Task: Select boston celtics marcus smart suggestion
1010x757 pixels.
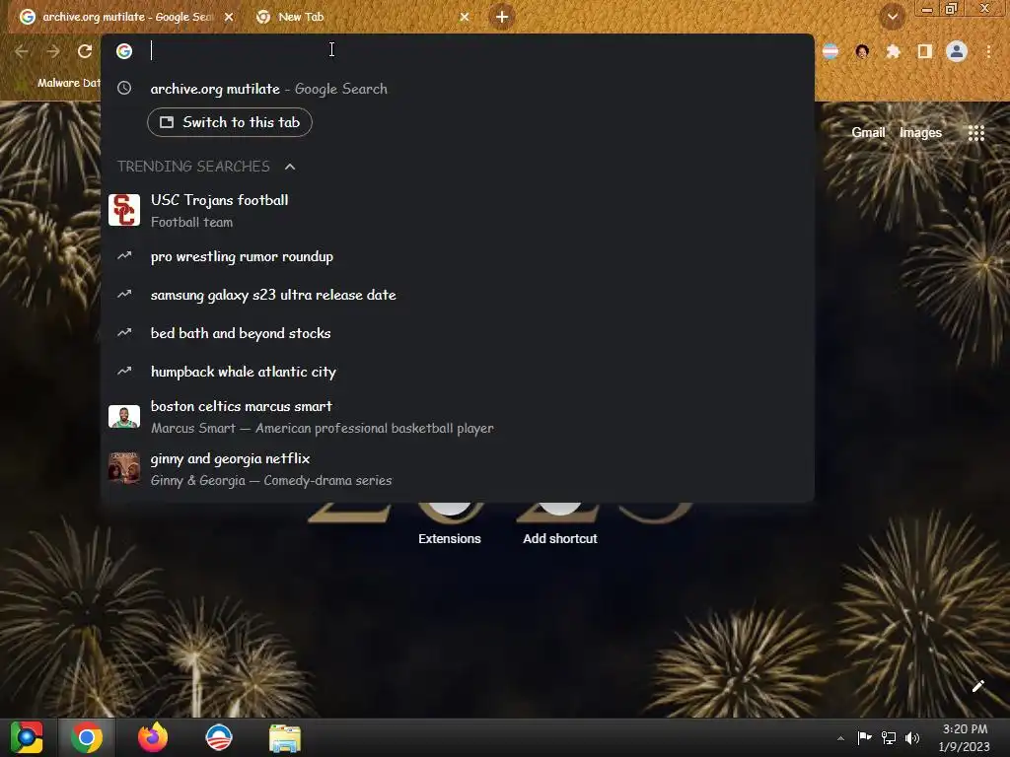Action: click(458, 417)
